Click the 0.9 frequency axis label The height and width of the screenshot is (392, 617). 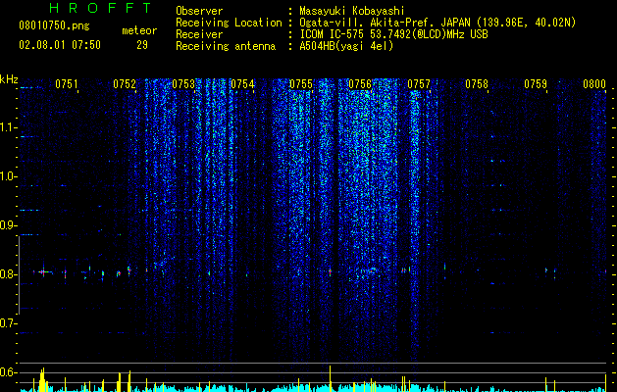[x=8, y=225]
